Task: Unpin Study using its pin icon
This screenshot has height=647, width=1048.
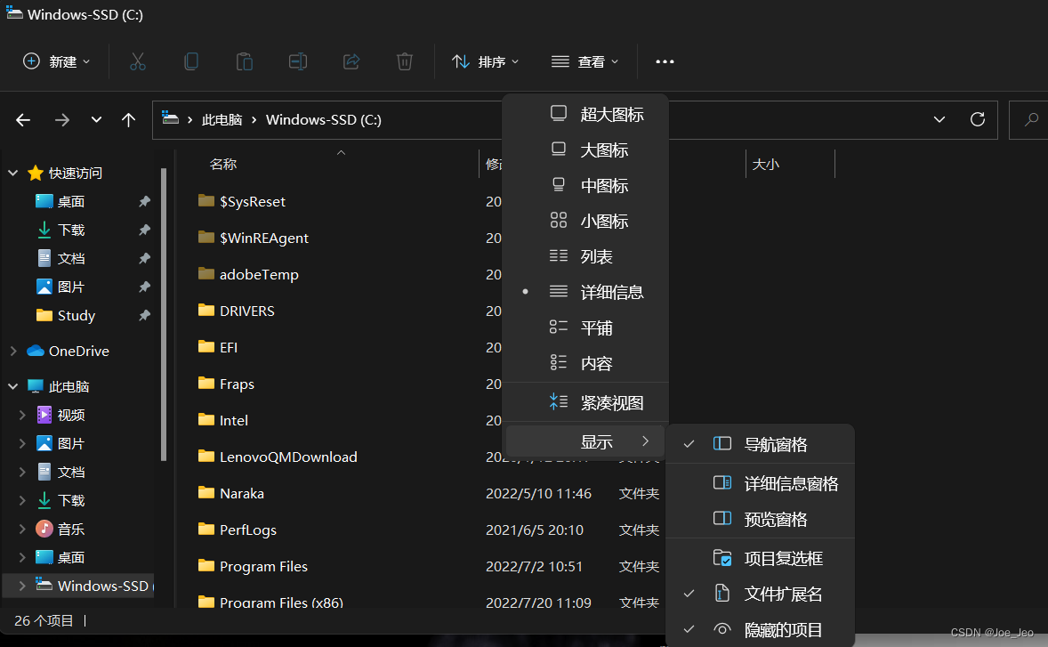Action: [144, 315]
